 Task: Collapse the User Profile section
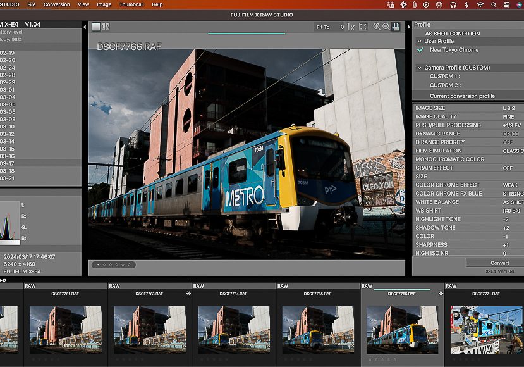420,41
